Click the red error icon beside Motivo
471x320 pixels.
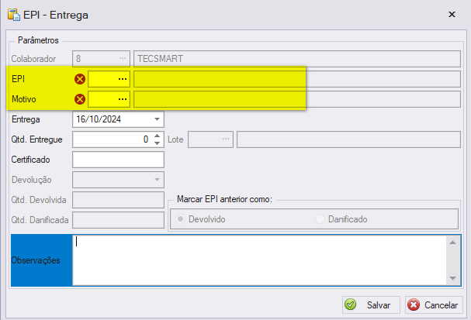point(80,99)
